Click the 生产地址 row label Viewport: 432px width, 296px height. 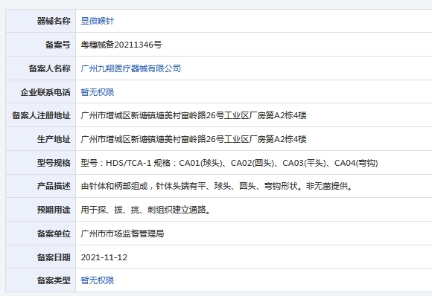[x=54, y=139]
